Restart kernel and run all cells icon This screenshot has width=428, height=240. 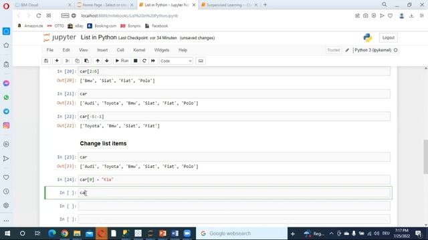click(x=153, y=61)
